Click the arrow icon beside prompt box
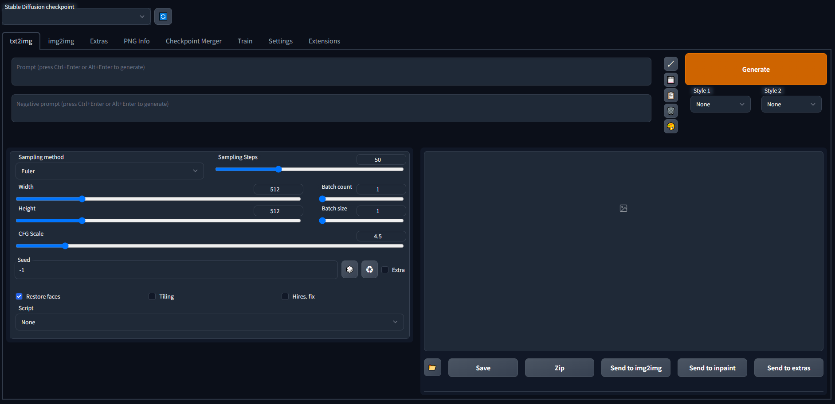Viewport: 835px width, 404px height. click(x=670, y=64)
